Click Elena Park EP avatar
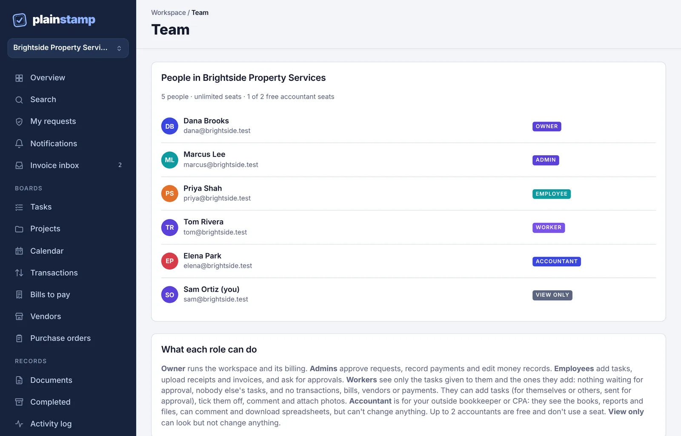 click(x=170, y=261)
